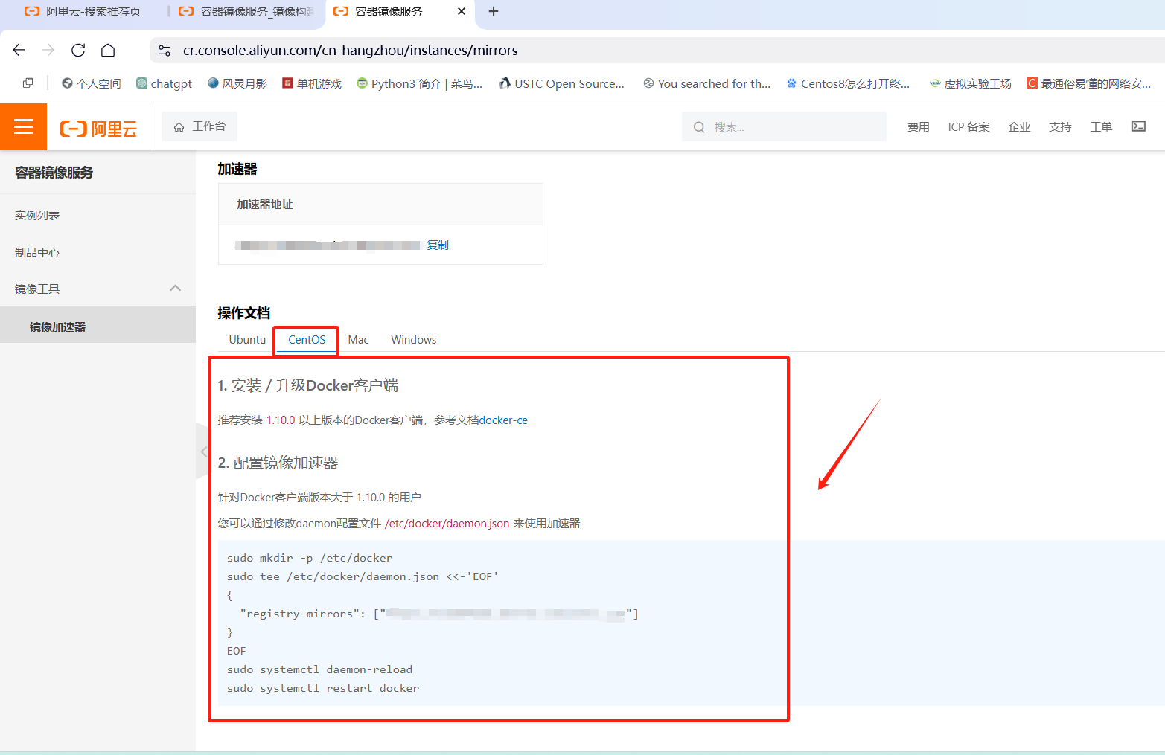Reload the current browser page

pos(78,50)
